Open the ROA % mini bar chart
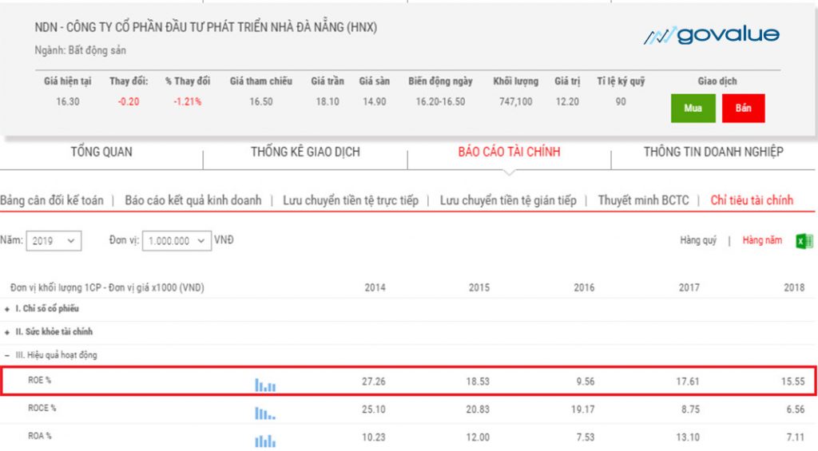This screenshot has height=451, width=818. [265, 441]
